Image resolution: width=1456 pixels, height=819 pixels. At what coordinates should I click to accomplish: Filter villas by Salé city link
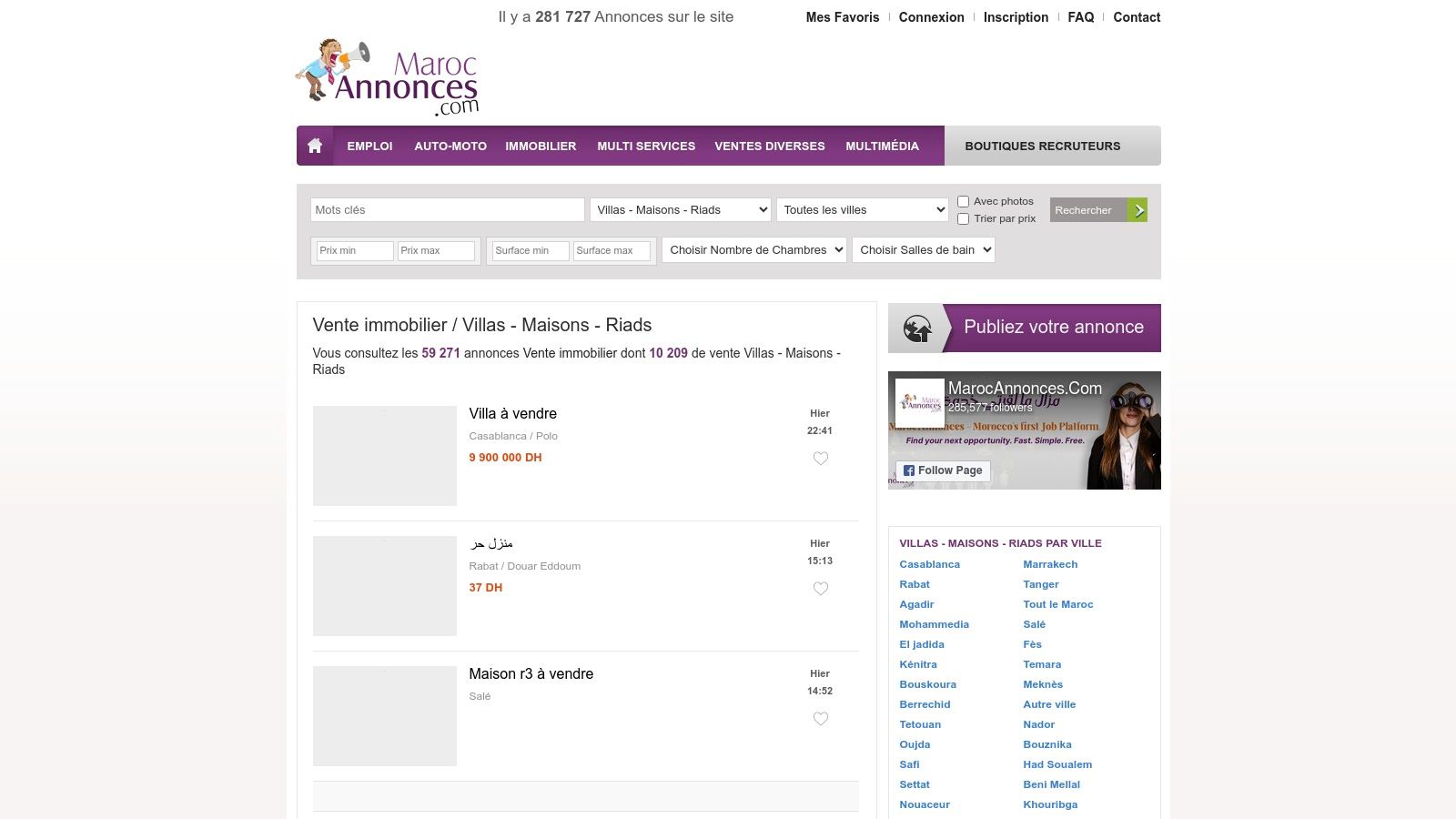tap(1034, 624)
